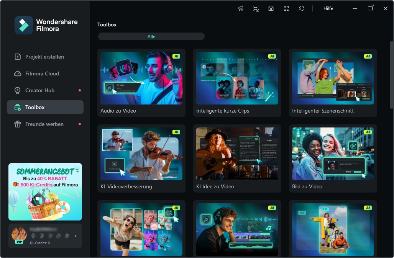Screen dimensions: 394x258
Task: Click the vertical scrollbar of the Toolbox
Action: (391, 75)
